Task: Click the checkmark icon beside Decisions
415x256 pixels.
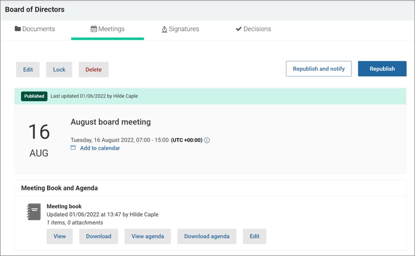Action: [x=238, y=28]
